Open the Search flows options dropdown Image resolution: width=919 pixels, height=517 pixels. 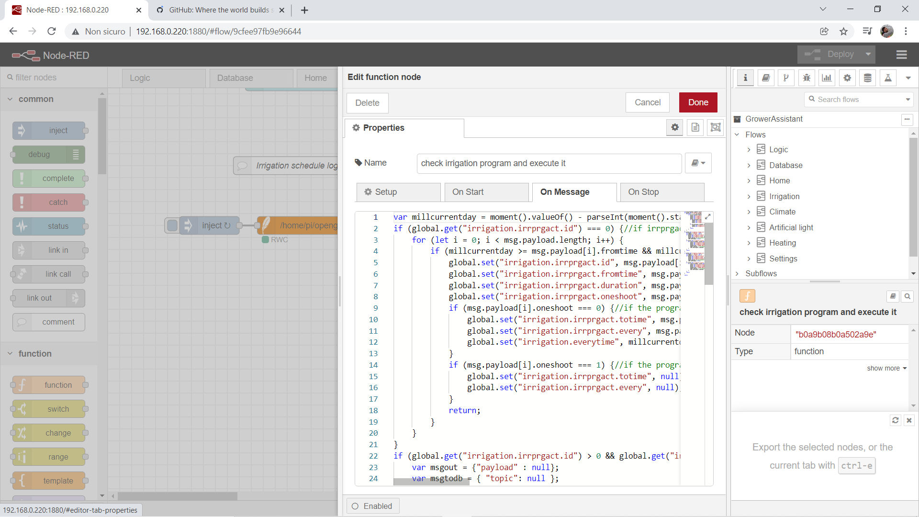[908, 100]
